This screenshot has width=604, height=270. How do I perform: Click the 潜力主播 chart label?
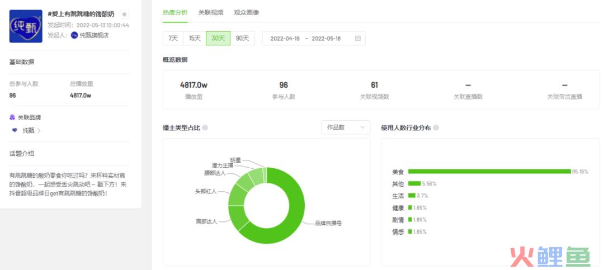223,165
